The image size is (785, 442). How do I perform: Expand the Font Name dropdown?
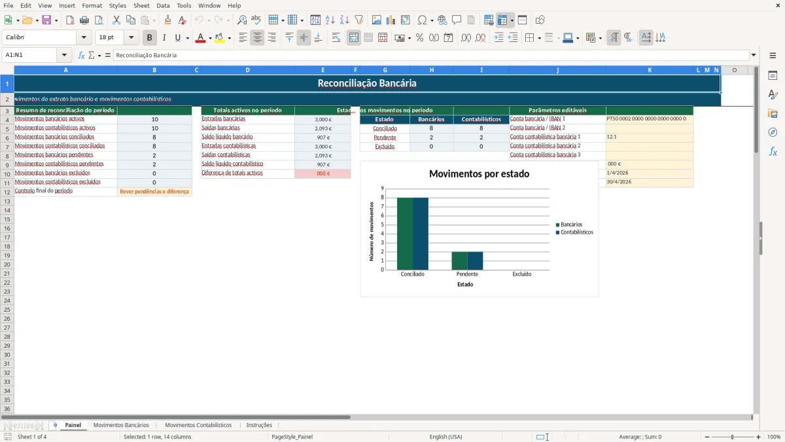[x=85, y=38]
